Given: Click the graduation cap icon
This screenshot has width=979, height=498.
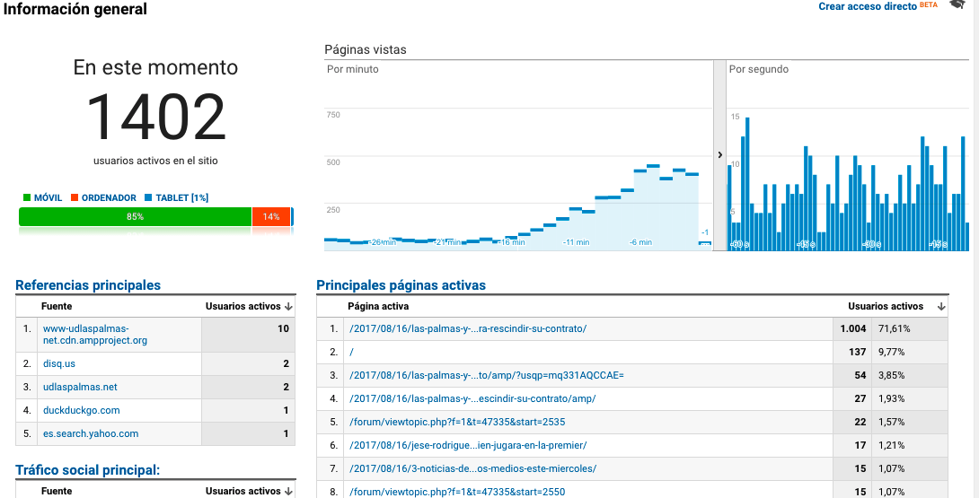Looking at the screenshot, I should tap(957, 5).
